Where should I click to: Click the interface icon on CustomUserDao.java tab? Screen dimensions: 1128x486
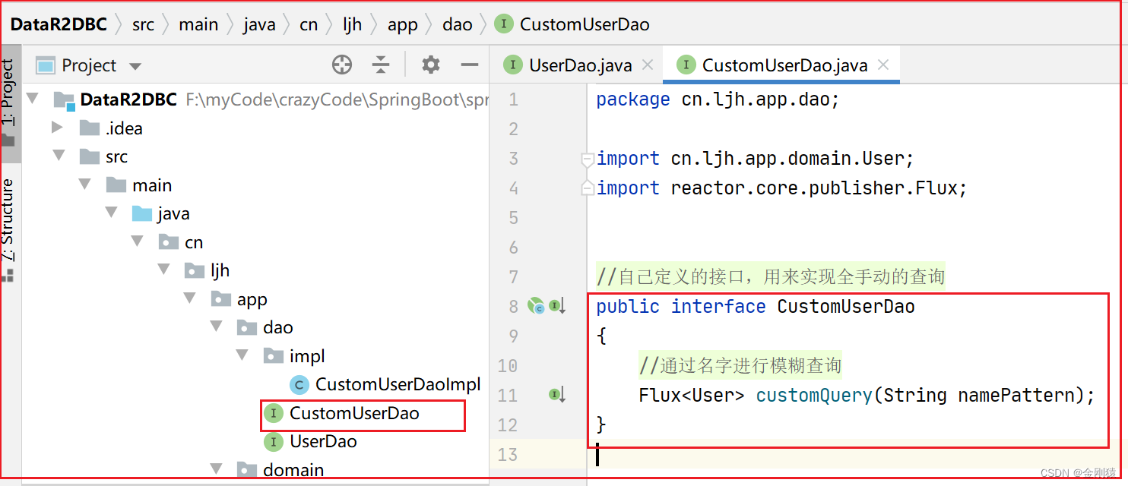coord(686,65)
